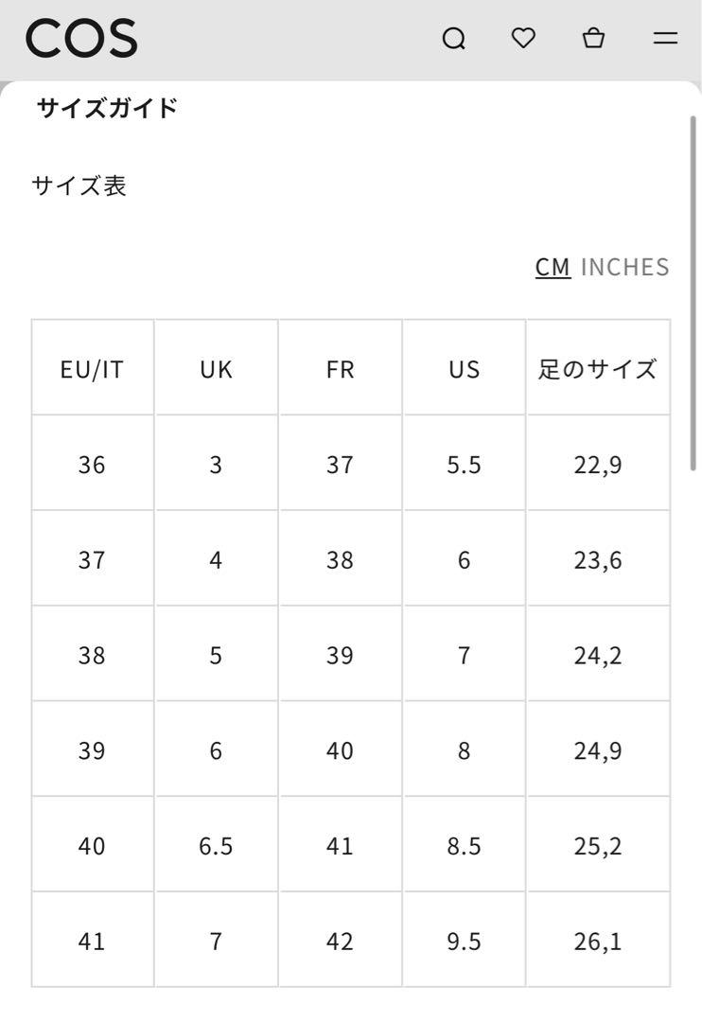Viewport: 702px width, 1022px height.
Task: Select the FR column header
Action: (340, 368)
